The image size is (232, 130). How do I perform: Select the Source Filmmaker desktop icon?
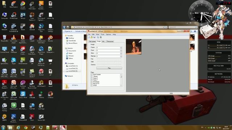(x=32, y=5)
